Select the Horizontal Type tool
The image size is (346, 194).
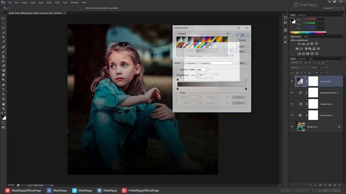pos(3,90)
